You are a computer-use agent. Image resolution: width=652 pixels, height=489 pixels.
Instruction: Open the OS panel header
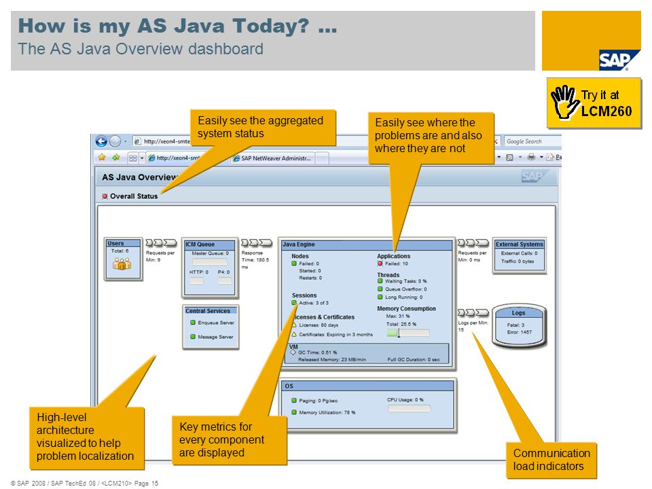(368, 386)
